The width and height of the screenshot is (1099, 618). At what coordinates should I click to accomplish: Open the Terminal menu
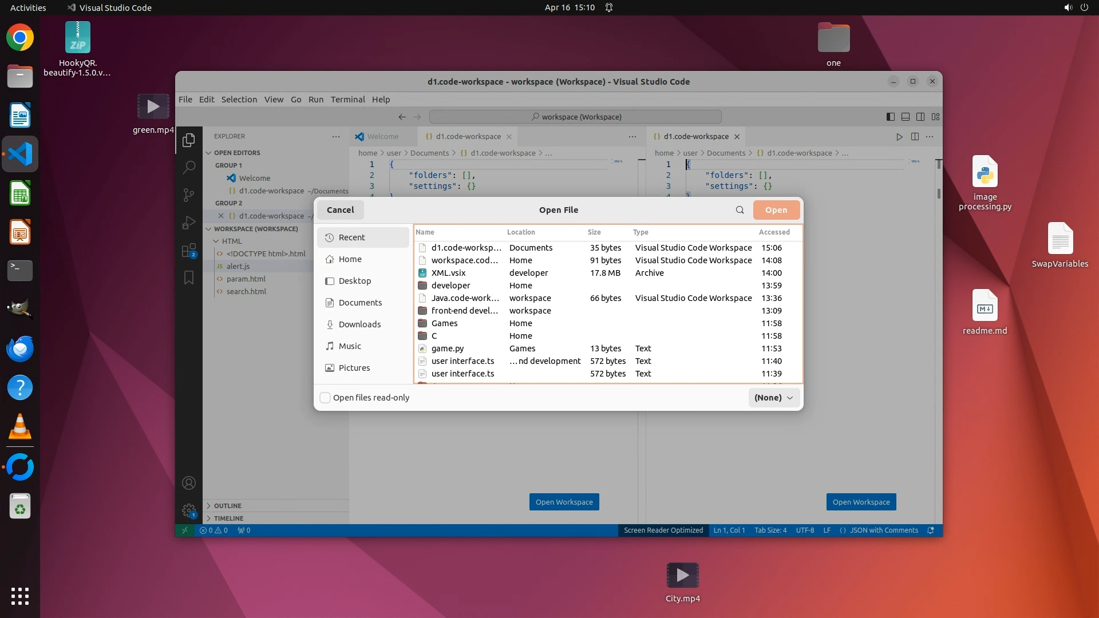pyautogui.click(x=347, y=100)
